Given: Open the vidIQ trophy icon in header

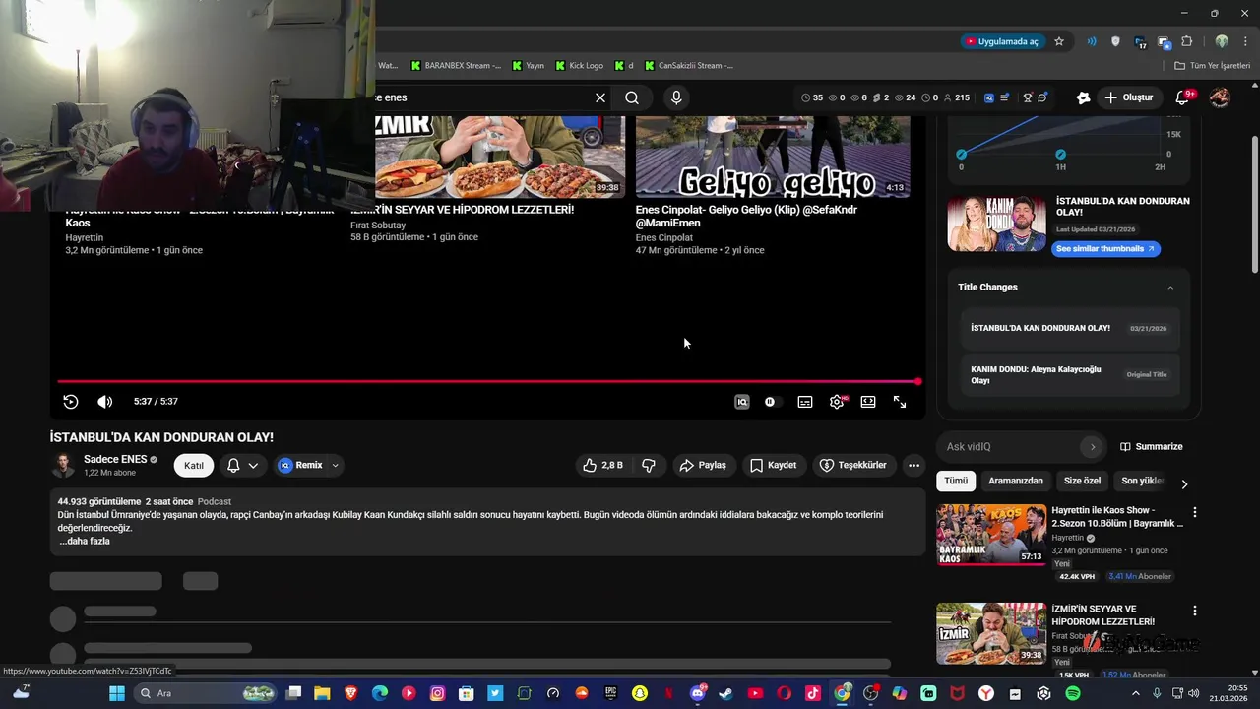Looking at the screenshot, I should [1027, 97].
